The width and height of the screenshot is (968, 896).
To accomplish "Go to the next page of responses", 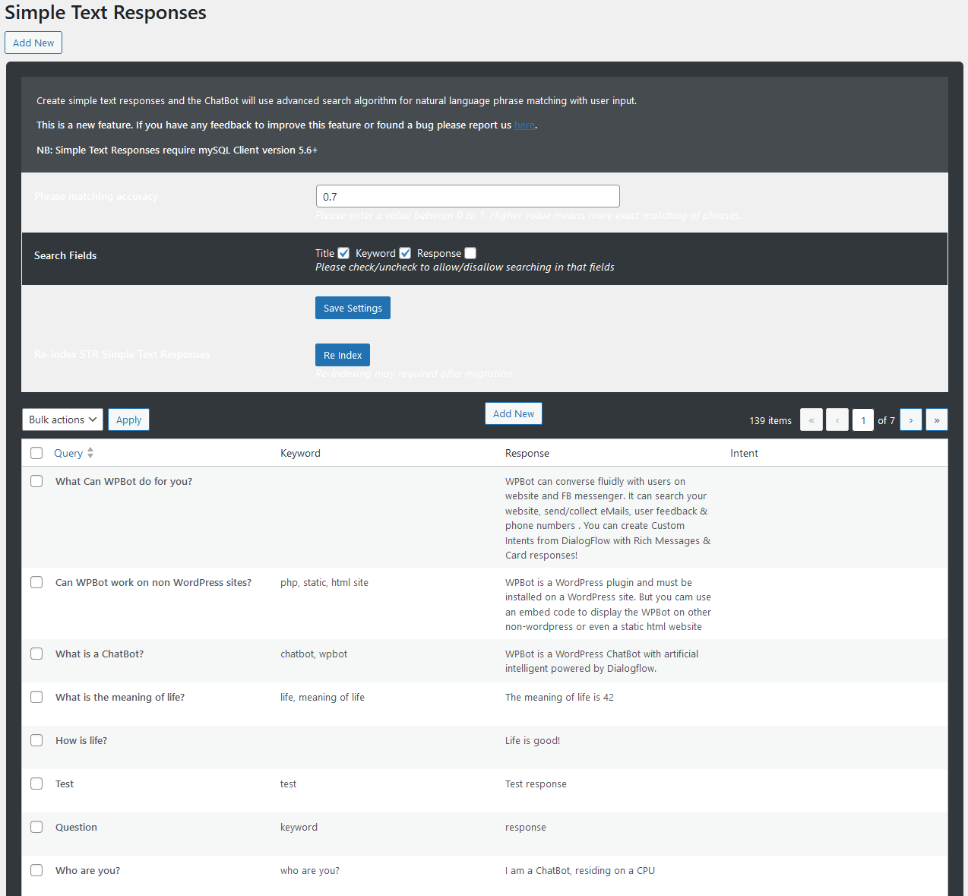I will click(x=910, y=419).
